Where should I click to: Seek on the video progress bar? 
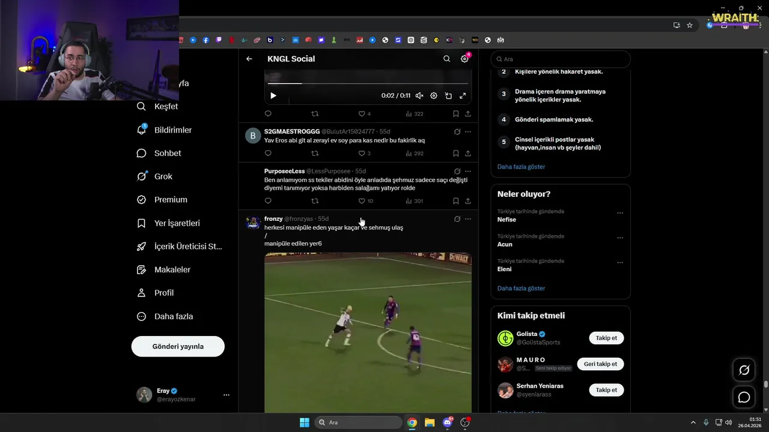(x=368, y=83)
